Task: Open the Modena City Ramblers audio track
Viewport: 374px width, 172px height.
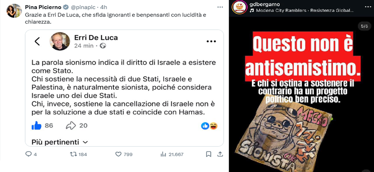Action: pyautogui.click(x=301, y=11)
